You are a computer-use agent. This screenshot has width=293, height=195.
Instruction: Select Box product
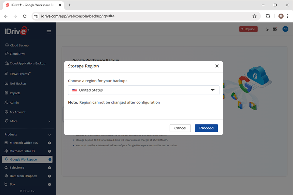pyautogui.click(x=12, y=184)
